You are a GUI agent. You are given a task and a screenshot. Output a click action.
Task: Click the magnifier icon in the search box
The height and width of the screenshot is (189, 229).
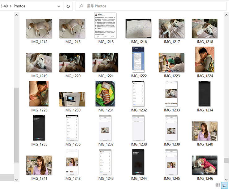(x=81, y=6)
